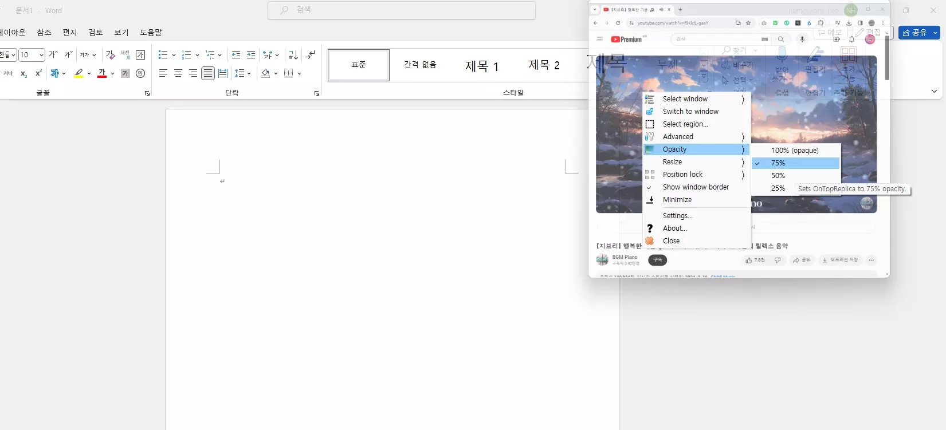Open the font size combo box
The height and width of the screenshot is (430, 946).
click(x=32, y=55)
